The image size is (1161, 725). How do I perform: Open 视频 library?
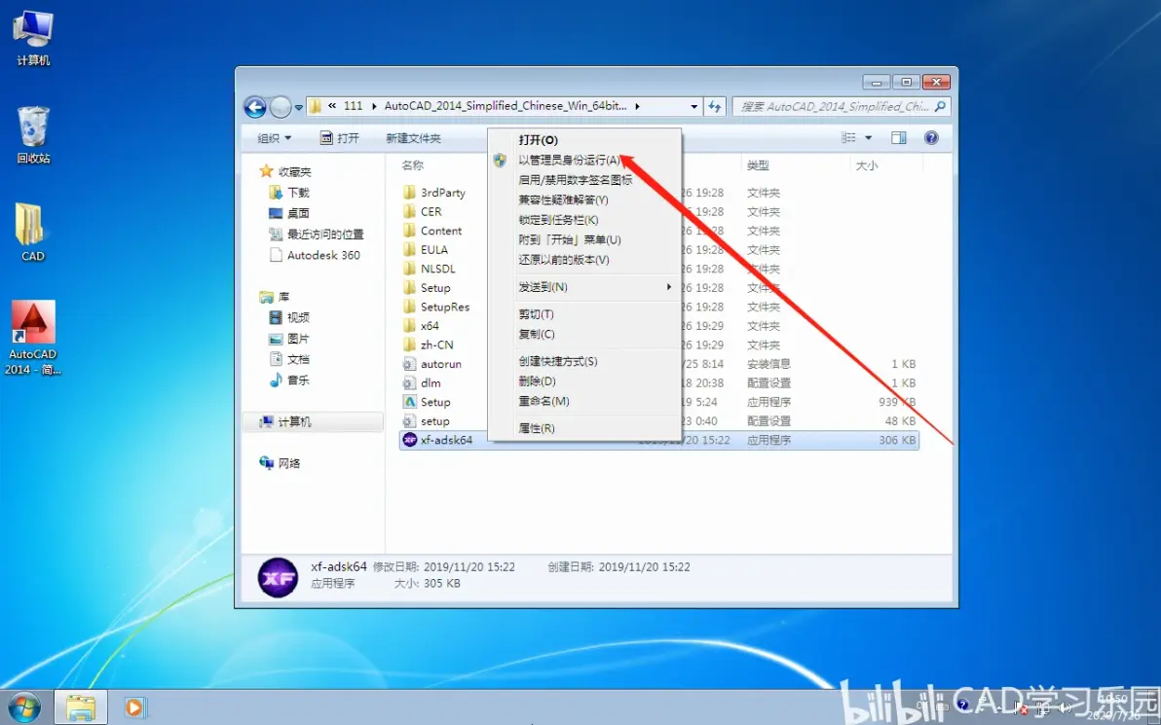tap(289, 317)
